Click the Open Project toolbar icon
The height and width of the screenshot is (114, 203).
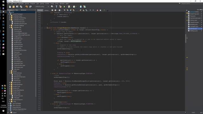17,7
